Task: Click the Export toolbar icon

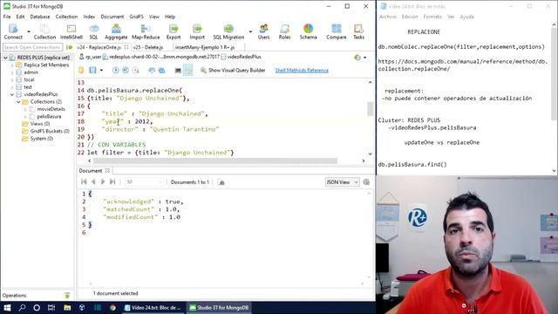Action: pyautogui.click(x=174, y=31)
